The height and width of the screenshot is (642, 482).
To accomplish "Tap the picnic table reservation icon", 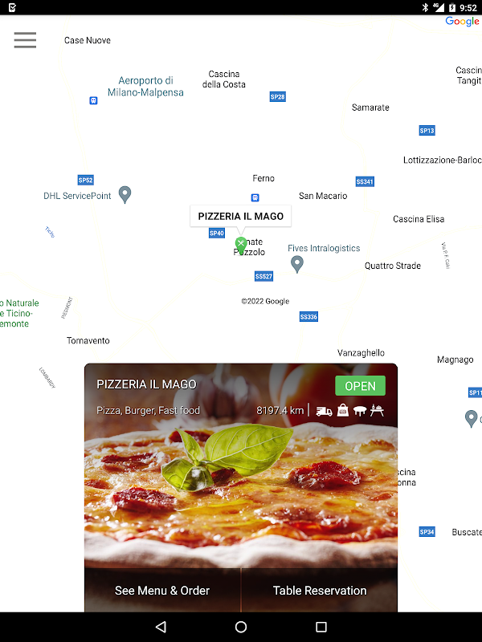I will [377, 410].
